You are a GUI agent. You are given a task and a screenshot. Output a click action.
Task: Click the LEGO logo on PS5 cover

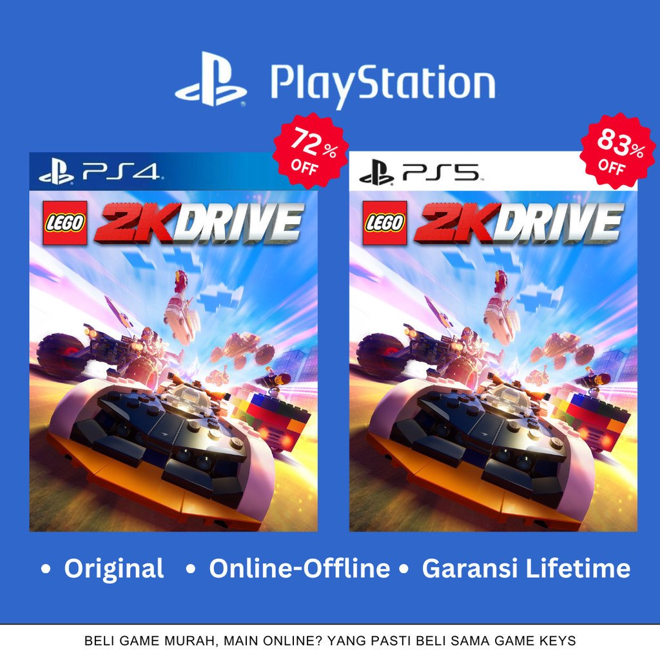click(x=385, y=223)
